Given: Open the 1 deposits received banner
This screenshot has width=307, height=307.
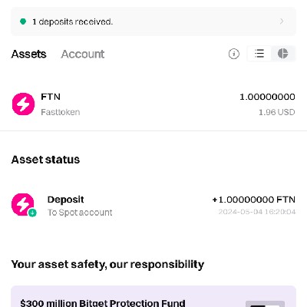Looking at the screenshot, I should tap(153, 21).
